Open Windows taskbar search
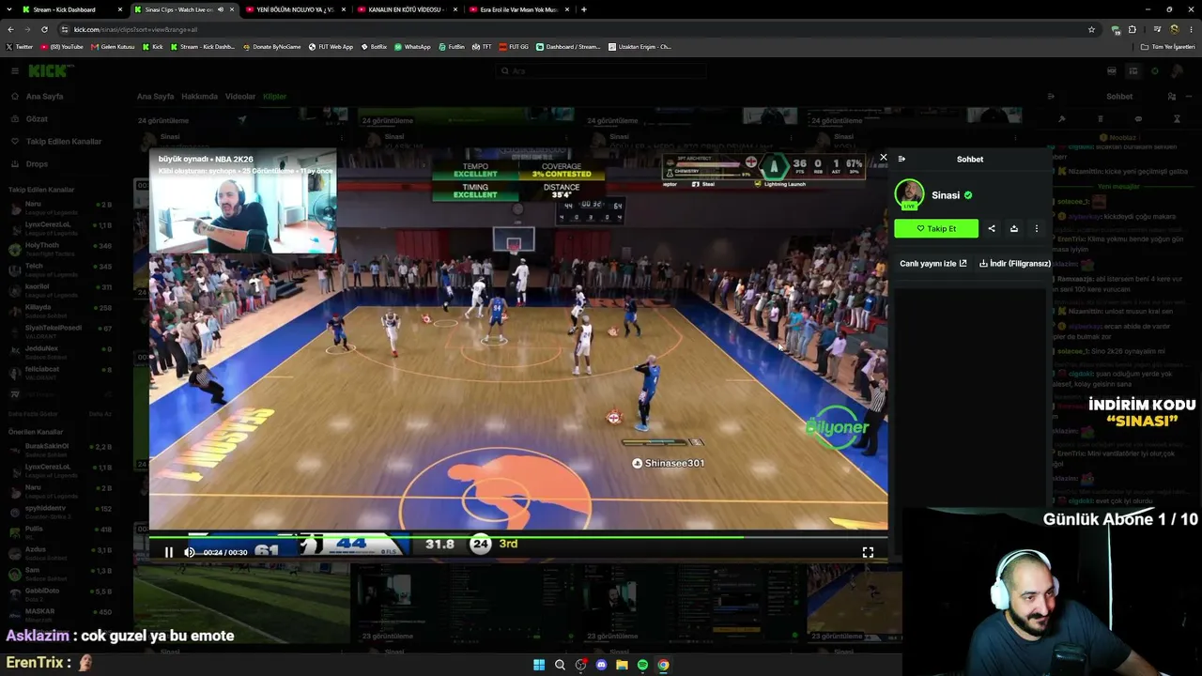Viewport: 1202px width, 676px height. point(560,665)
